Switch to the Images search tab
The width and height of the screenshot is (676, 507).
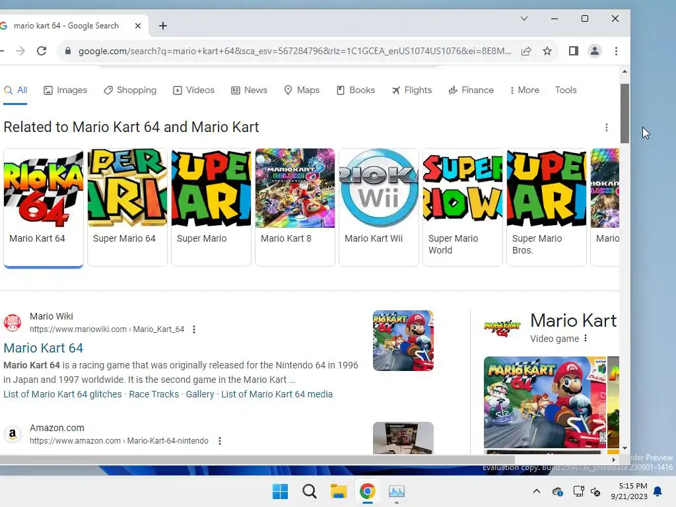click(x=65, y=90)
